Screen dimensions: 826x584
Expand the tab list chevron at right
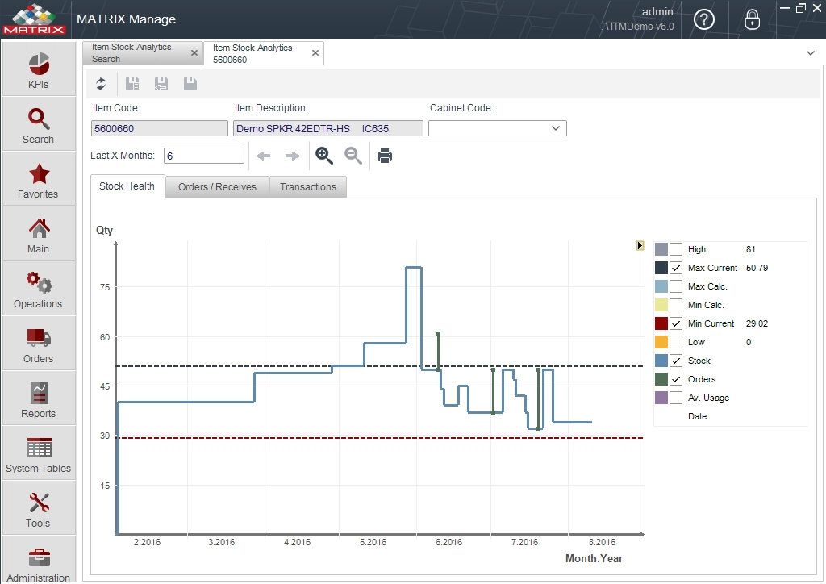point(810,53)
